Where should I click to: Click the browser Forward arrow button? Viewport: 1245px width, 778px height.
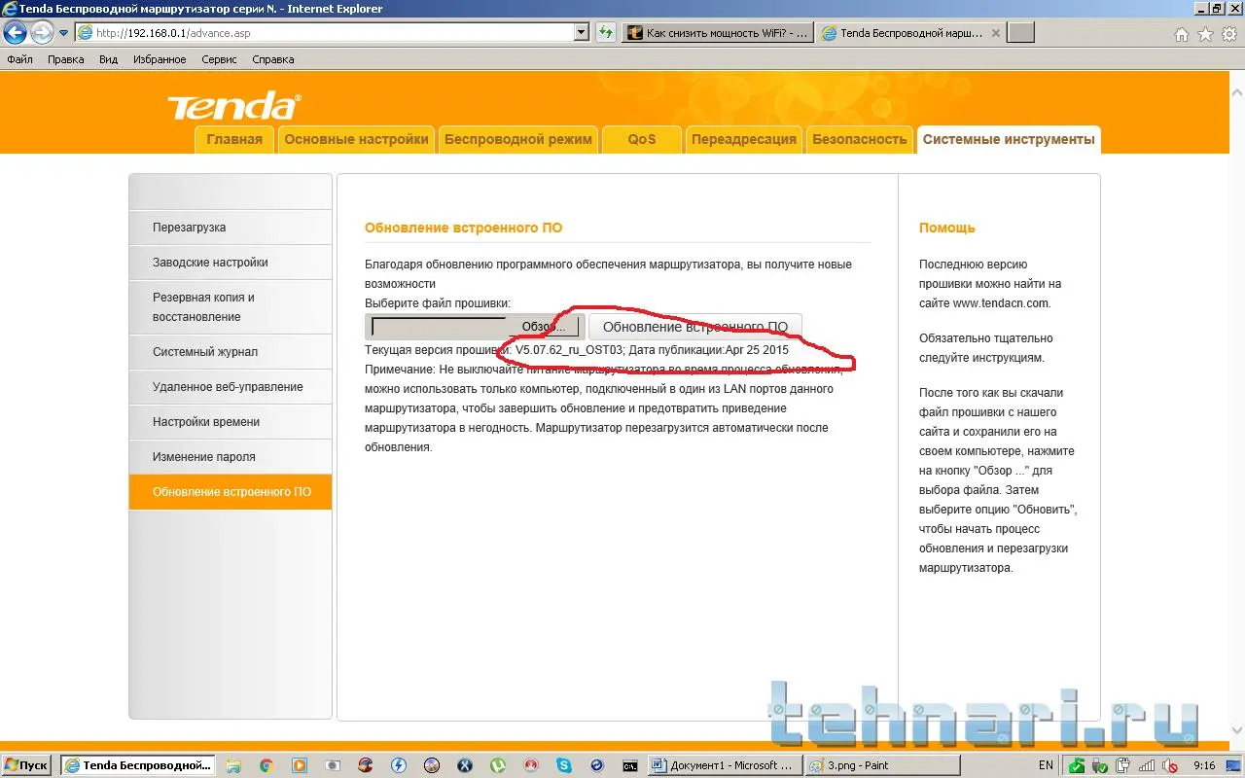(42, 33)
